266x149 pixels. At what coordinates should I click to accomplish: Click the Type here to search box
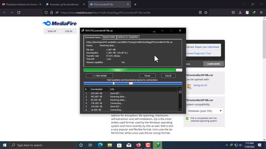click(42, 145)
